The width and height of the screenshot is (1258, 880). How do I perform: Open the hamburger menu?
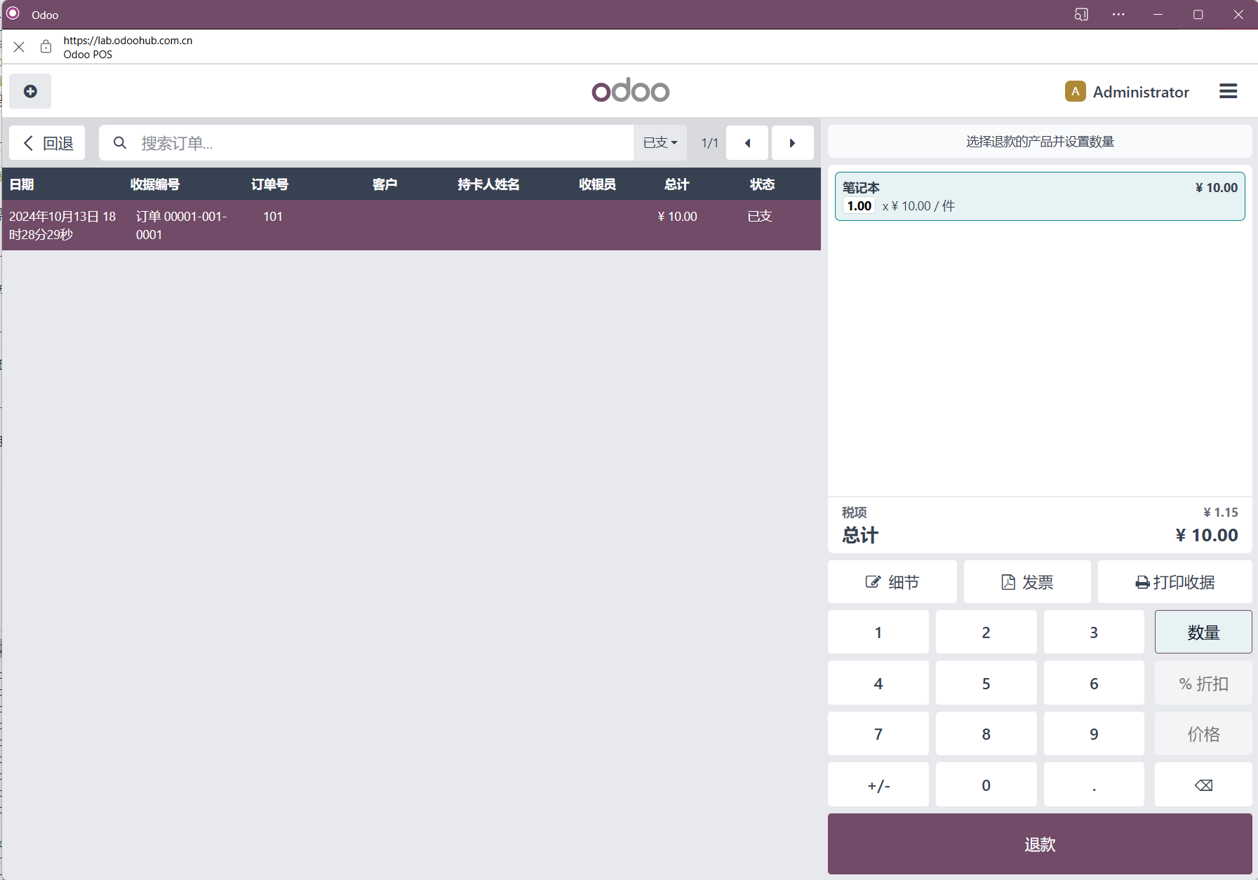(x=1228, y=91)
